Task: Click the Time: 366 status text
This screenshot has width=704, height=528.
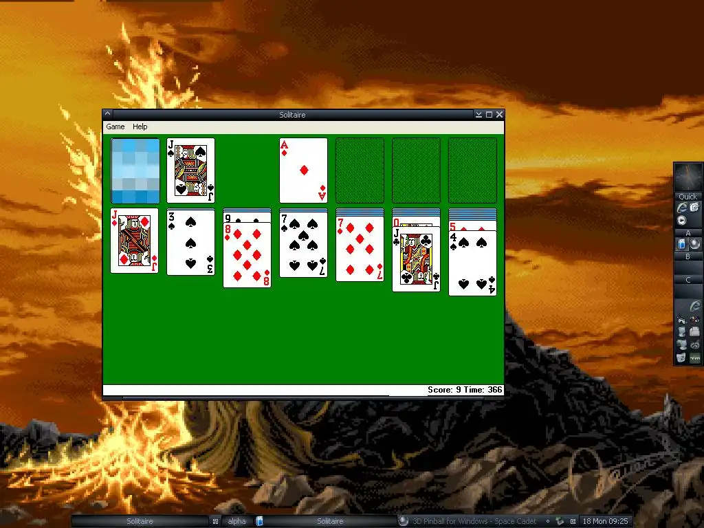Action: 483,390
